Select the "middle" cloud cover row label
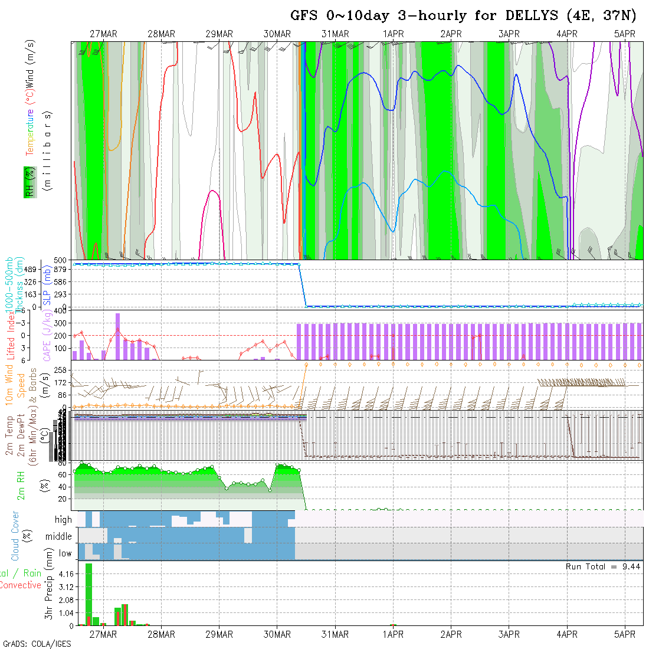Screen dimensions: 649x649 click(58, 536)
